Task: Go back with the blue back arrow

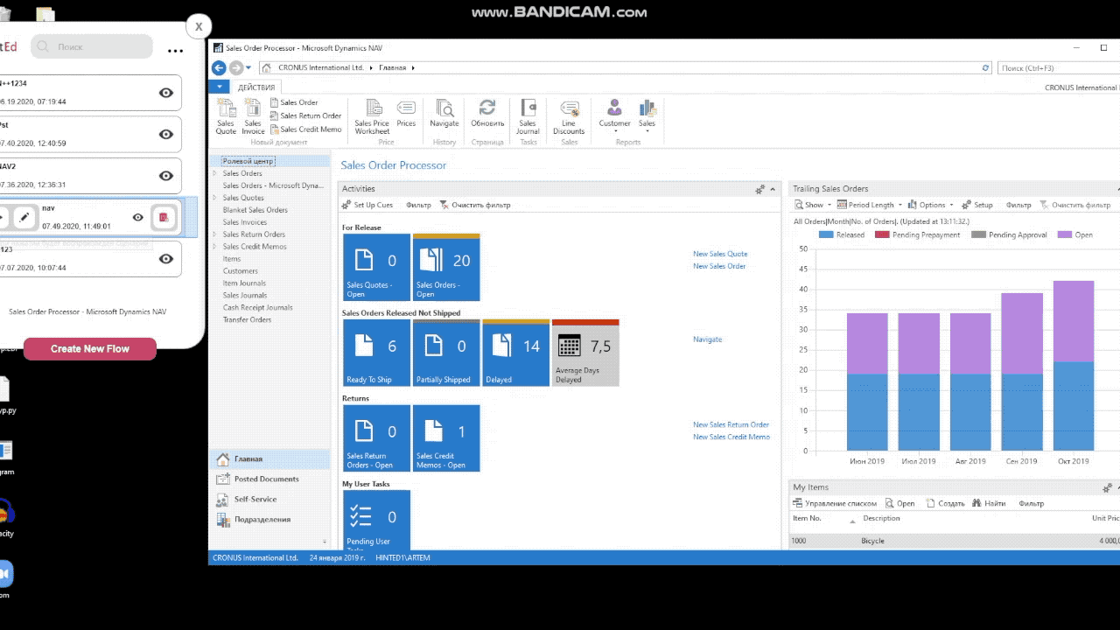Action: click(x=219, y=67)
